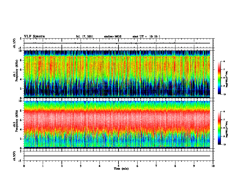The height and width of the screenshot is (186, 240).
Task: Click the time axis tick label '8'
Action: [x=175, y=166]
